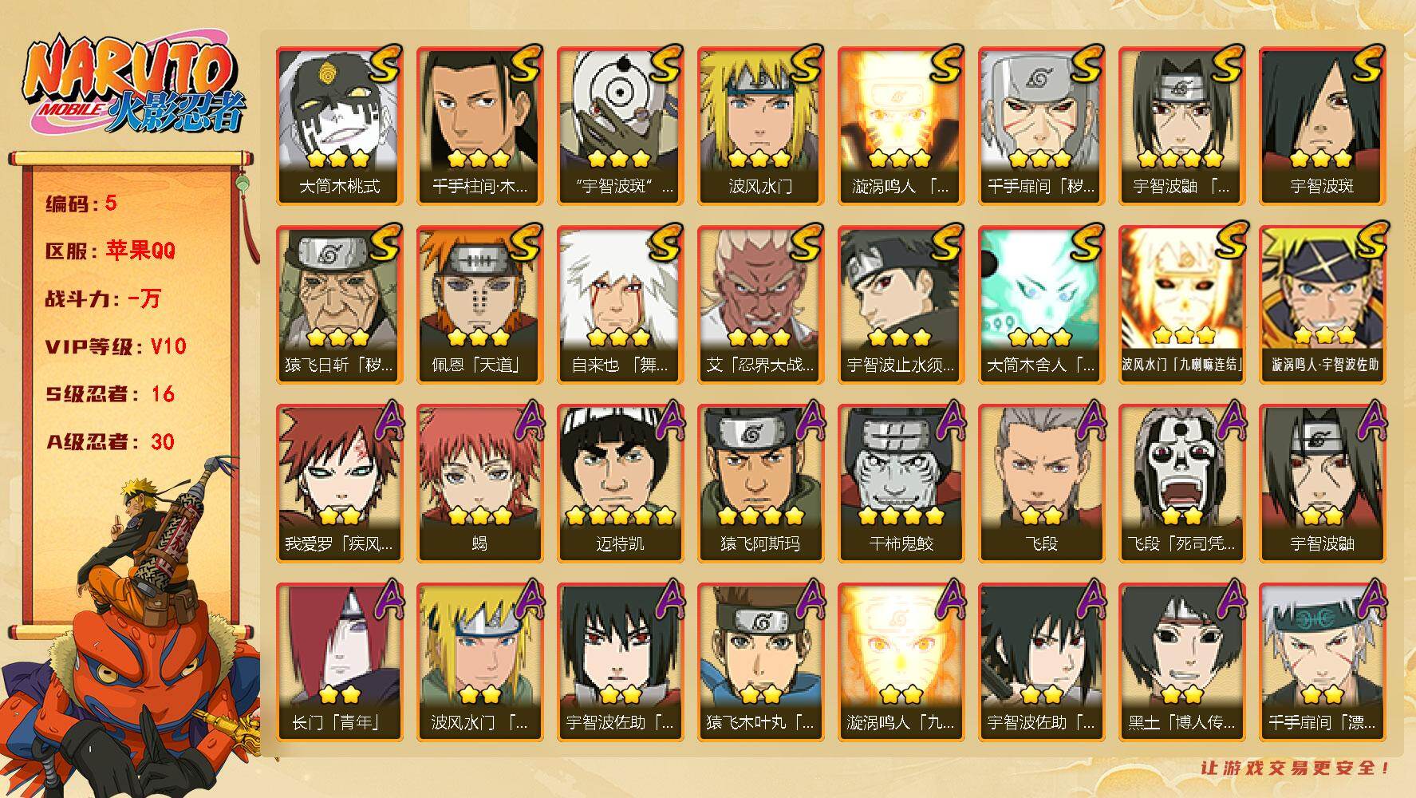Pick the 干柿鬼鲛 ninja card

pyautogui.click(x=901, y=483)
